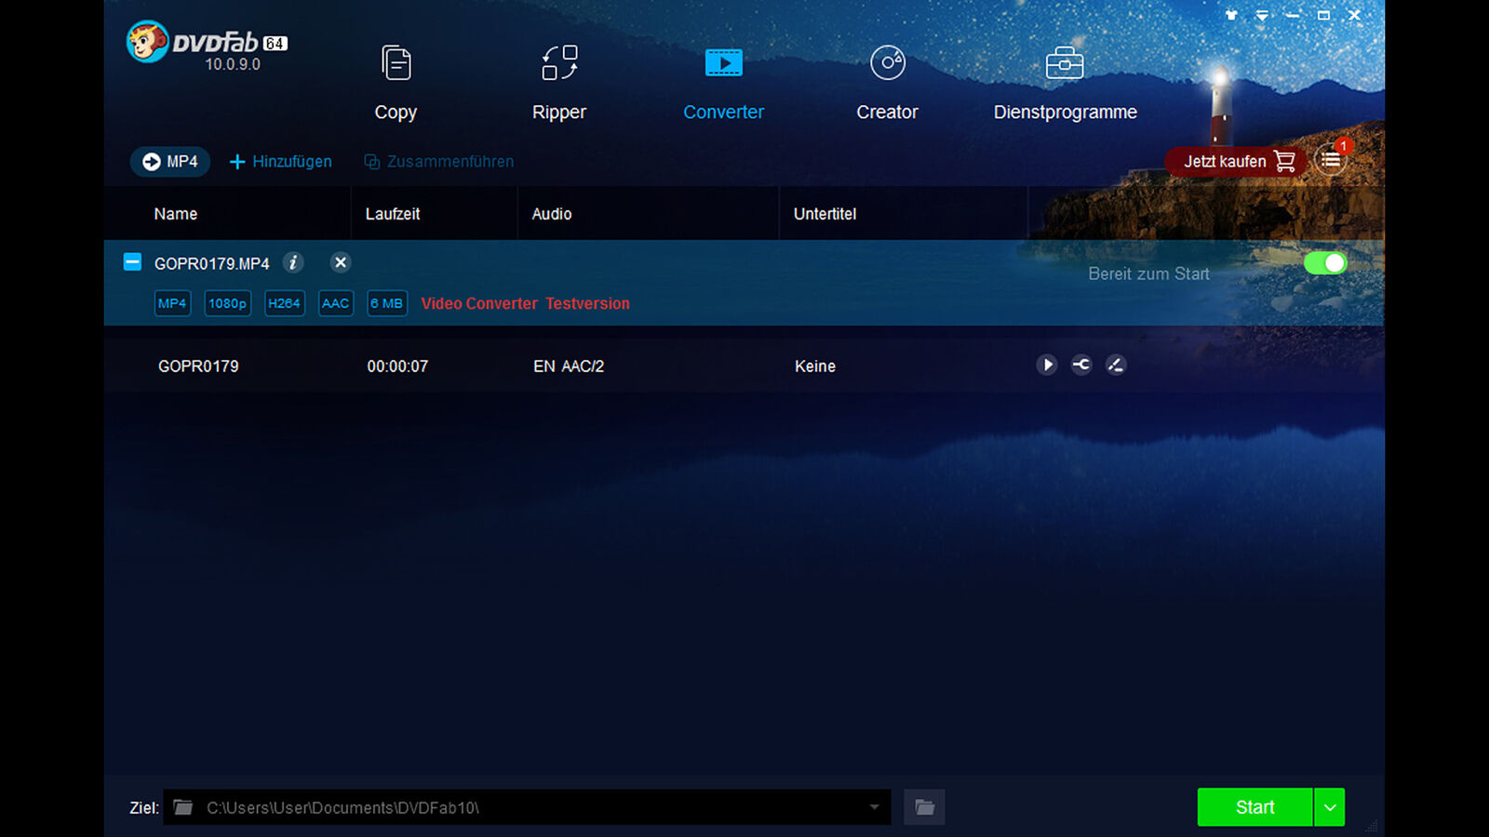Show info for GOPR0179.MP4

tap(293, 263)
